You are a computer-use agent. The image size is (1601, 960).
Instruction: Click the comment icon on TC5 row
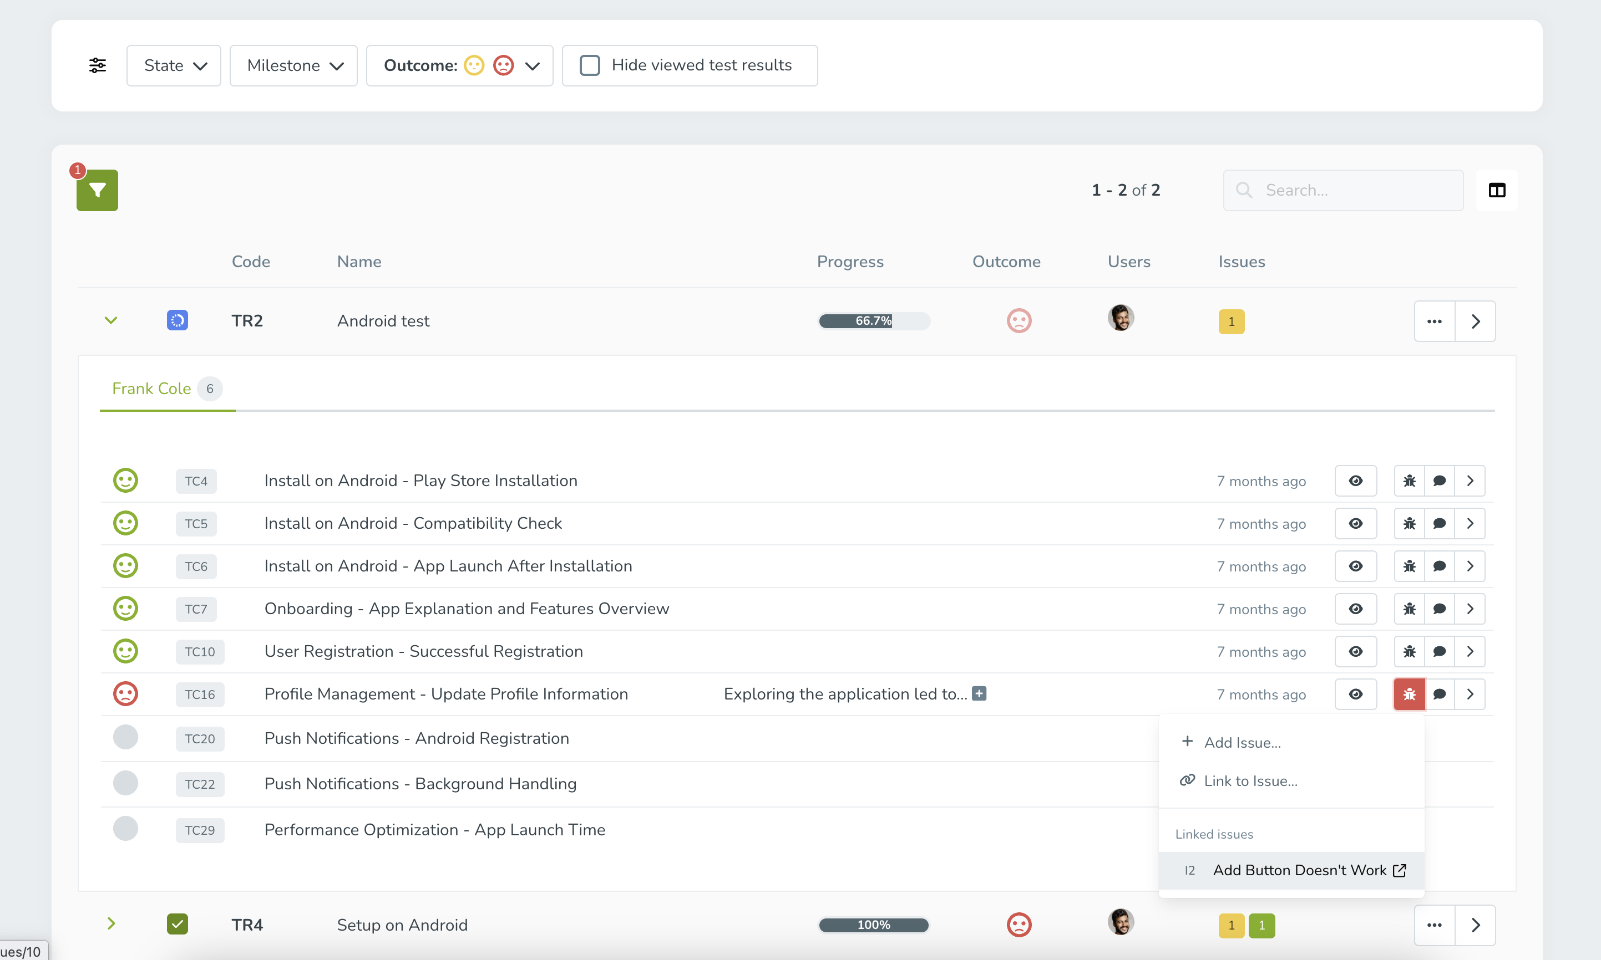coord(1438,523)
